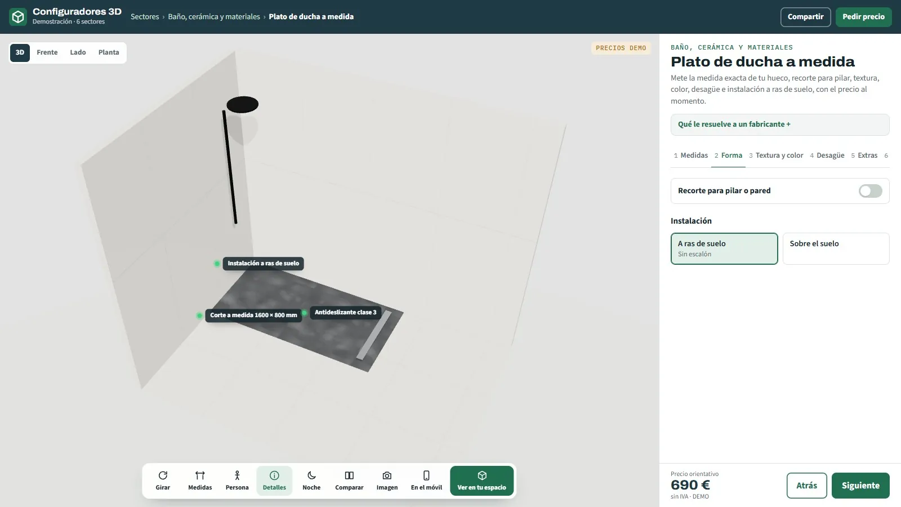901x507 pixels.
Task: Click the Instalación a ras de suelo hotspot dot
Action: (217, 264)
